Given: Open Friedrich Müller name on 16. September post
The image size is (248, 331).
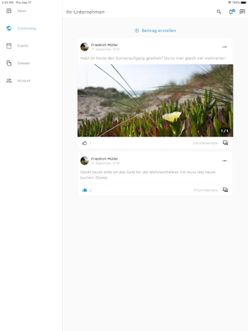Looking at the screenshot, I should tap(105, 159).
